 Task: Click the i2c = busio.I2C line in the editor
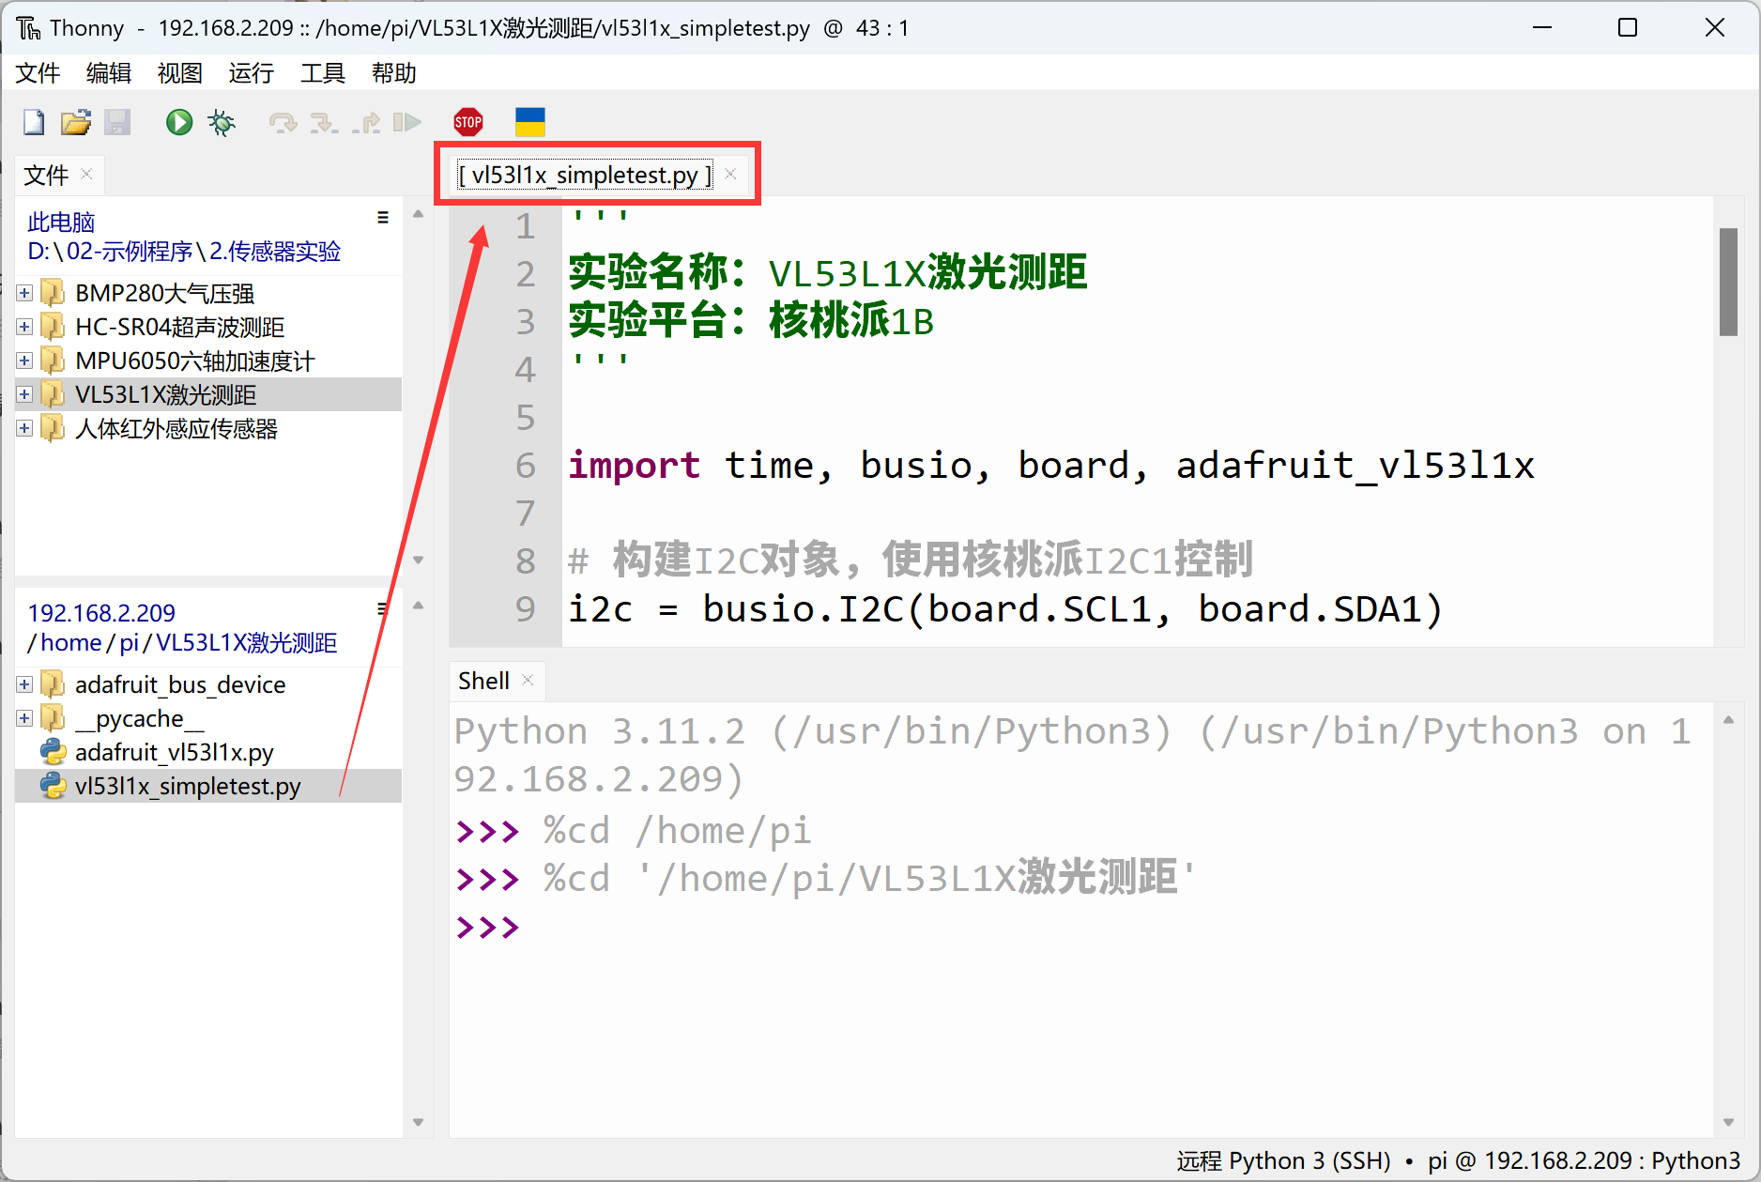(x=1004, y=609)
